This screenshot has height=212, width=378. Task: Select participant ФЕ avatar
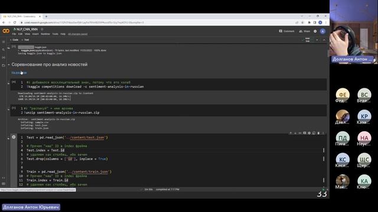[343, 95]
